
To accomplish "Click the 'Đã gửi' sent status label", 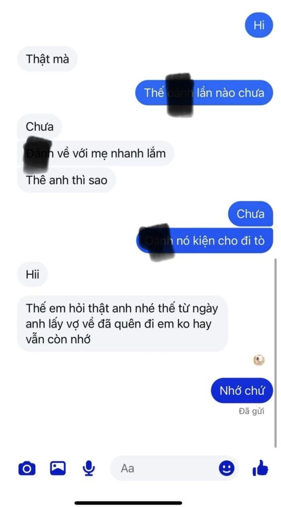I will (251, 411).
